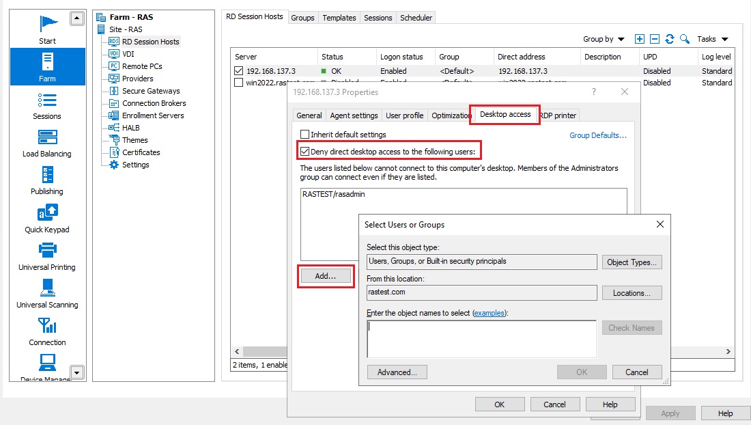The height and width of the screenshot is (425, 751).
Task: Click the Farm - RAS tree icon
Action: point(101,17)
